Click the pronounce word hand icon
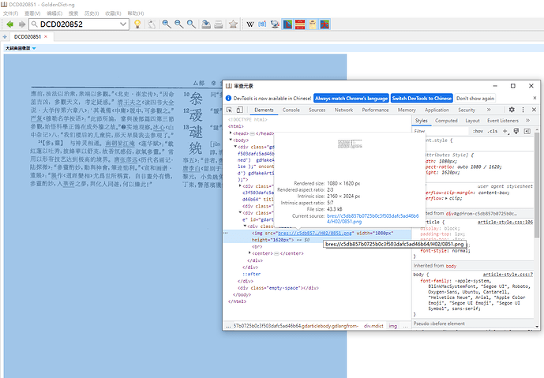544x378 pixels. 152,24
